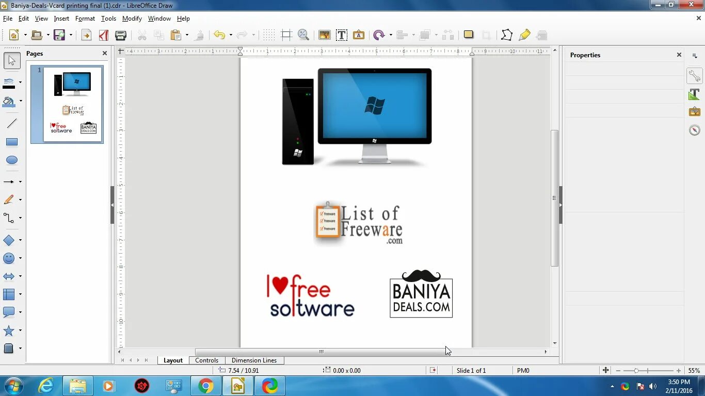Click the Fontwork text icon
The height and width of the screenshot is (396, 705).
pyautogui.click(x=359, y=35)
